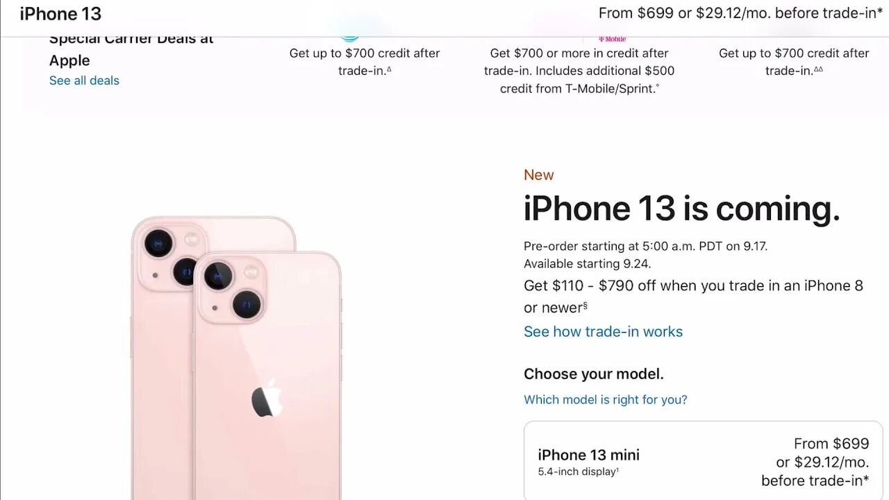Viewport: 889px width, 500px height.
Task: Click the 'Special Carrier Deals at Apple' heading
Action: coord(131,50)
